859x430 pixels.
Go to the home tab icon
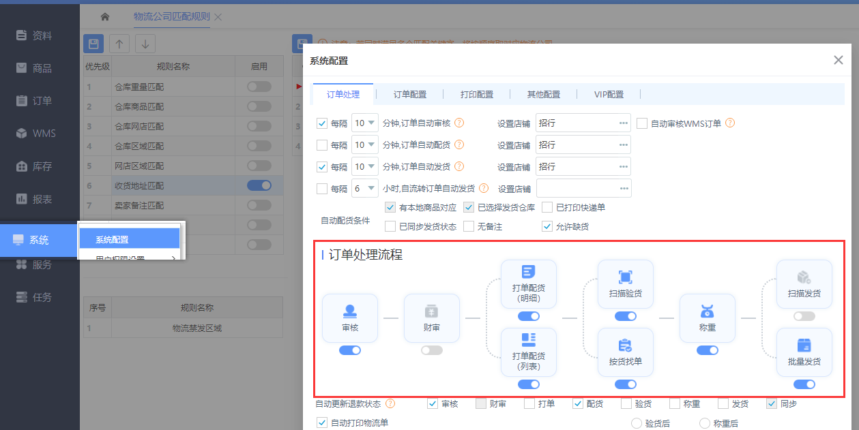[104, 16]
